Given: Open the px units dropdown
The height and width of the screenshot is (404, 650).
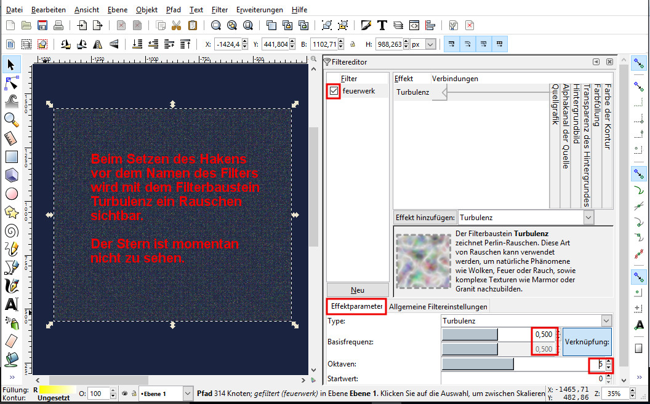Looking at the screenshot, I should 431,44.
